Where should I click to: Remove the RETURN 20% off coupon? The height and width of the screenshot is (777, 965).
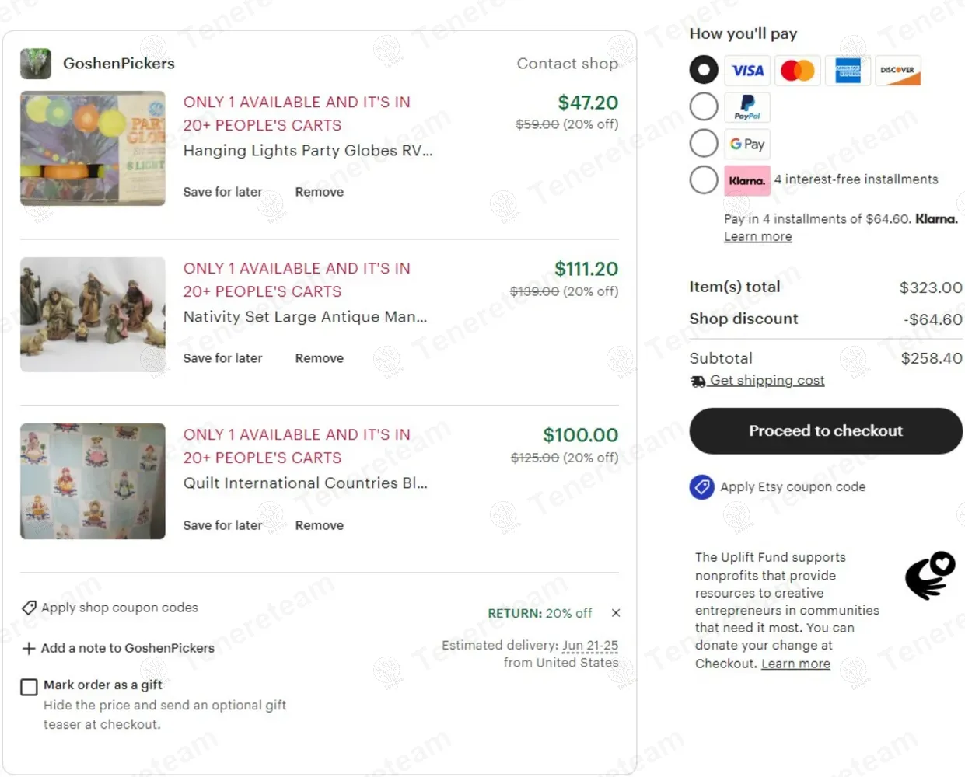pyautogui.click(x=616, y=613)
